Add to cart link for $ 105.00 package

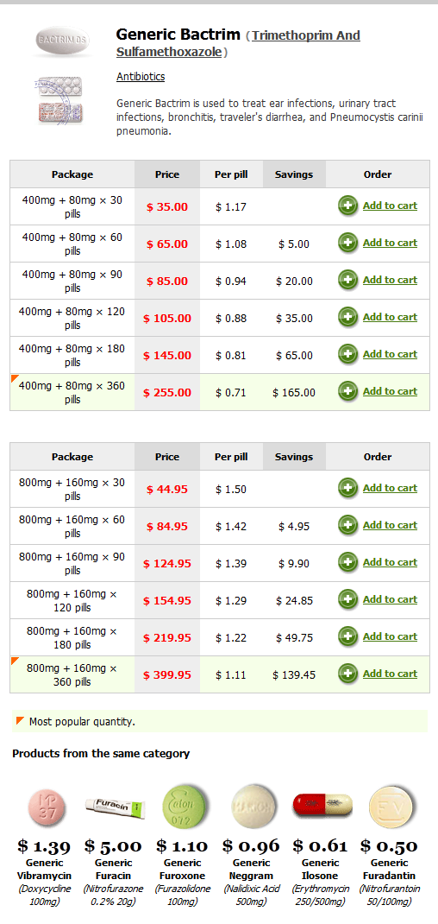click(390, 317)
